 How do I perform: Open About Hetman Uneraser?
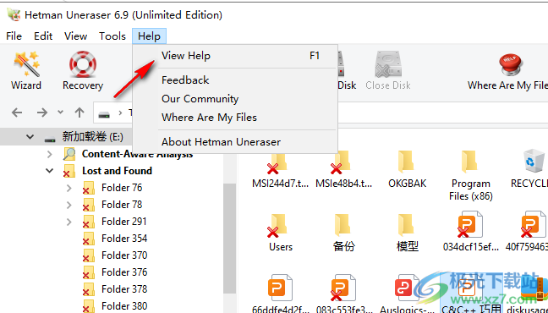pos(235,142)
